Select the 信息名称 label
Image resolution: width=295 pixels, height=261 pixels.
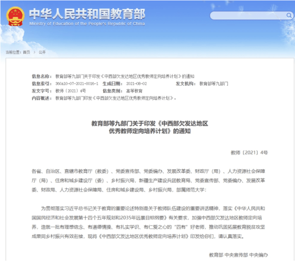coord(42,76)
